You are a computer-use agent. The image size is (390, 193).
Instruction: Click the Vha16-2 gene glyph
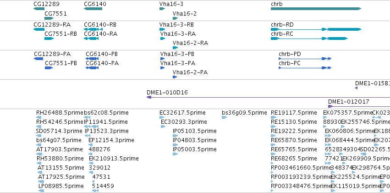click(176, 18)
